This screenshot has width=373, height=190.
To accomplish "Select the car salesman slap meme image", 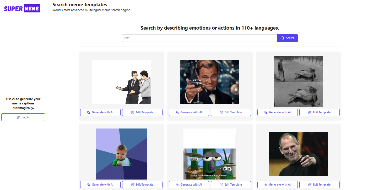I will pyautogui.click(x=121, y=82).
